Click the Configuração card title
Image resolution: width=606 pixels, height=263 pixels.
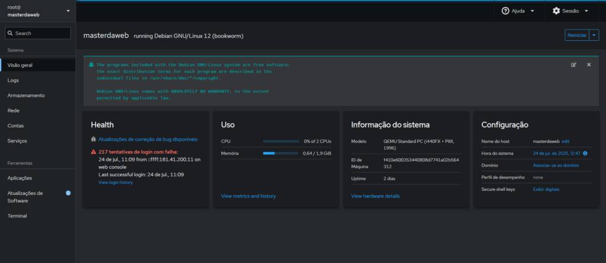click(x=505, y=125)
